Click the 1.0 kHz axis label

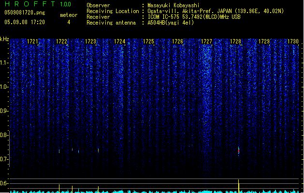4,87
